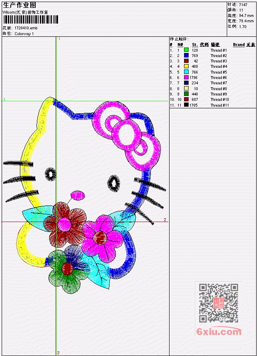This screenshot has height=356, width=257.
Task: Choose the "Thread #6" label
Action: tap(218, 78)
